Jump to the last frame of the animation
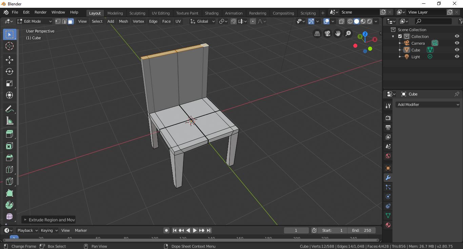 point(208,230)
